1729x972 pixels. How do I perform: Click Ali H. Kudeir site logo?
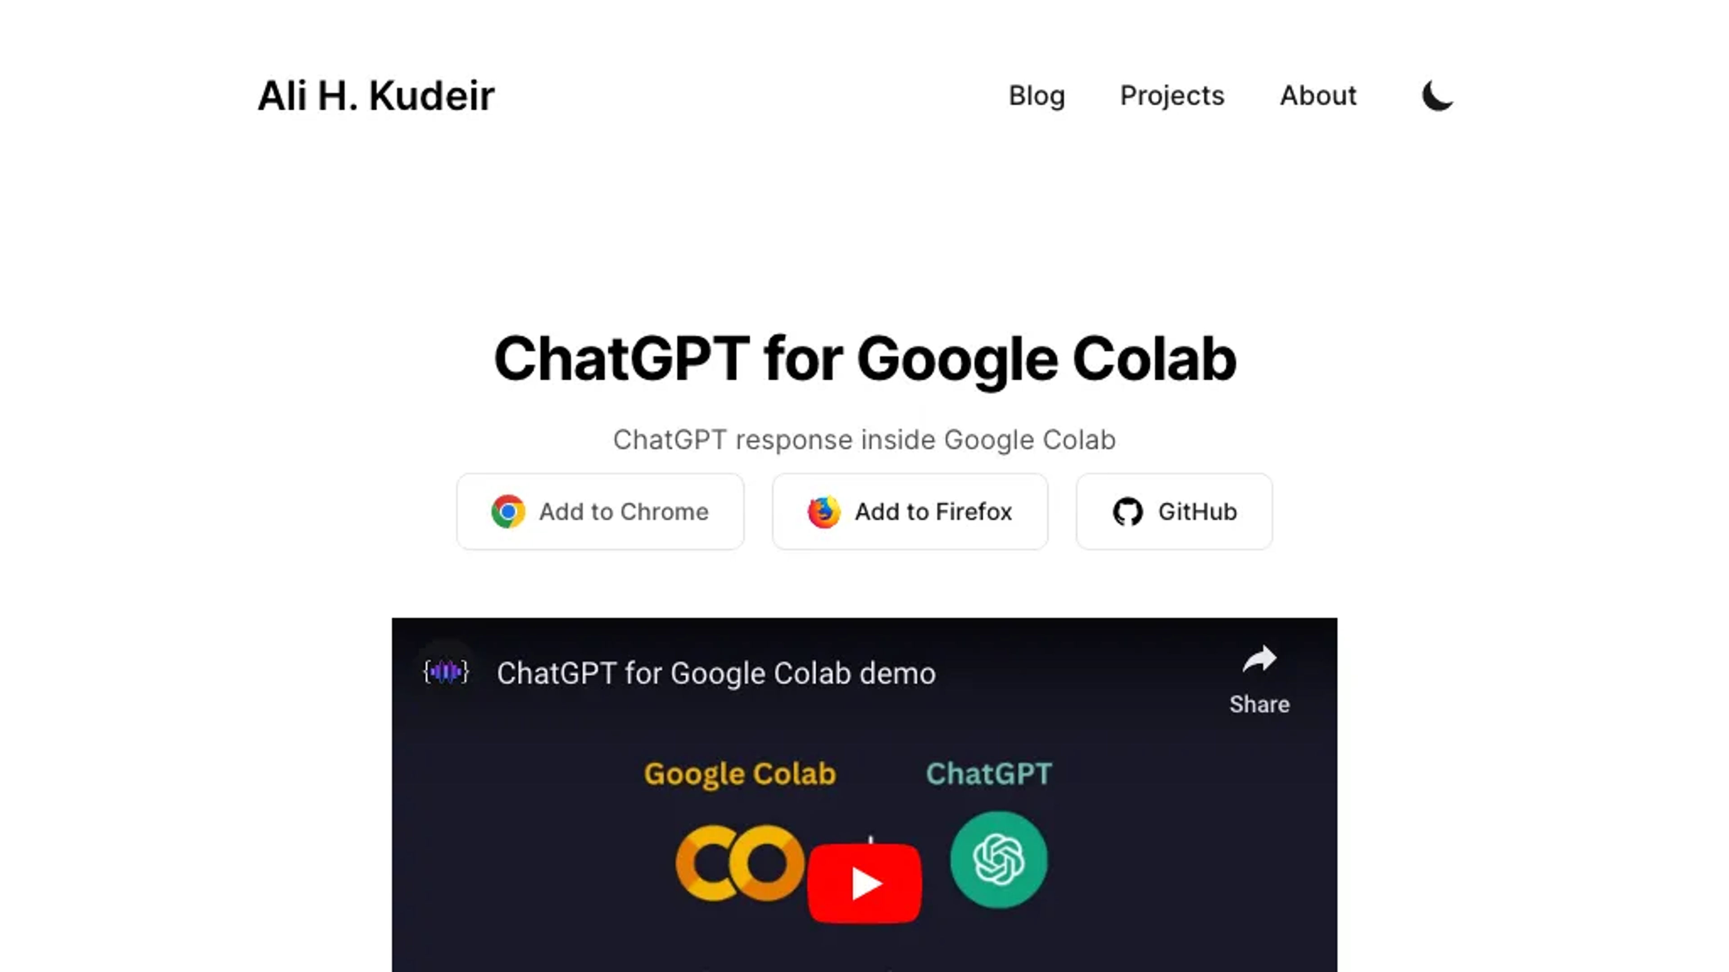pyautogui.click(x=375, y=95)
